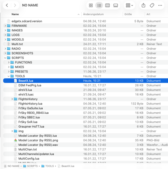Open the tags editor

point(152,5)
